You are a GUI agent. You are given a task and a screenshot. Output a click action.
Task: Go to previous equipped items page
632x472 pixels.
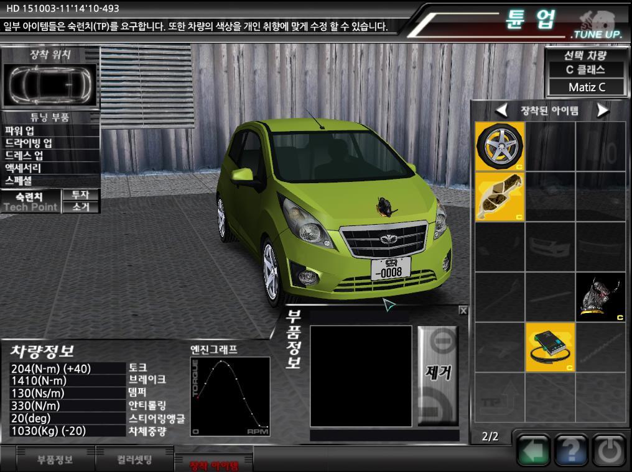click(501, 110)
